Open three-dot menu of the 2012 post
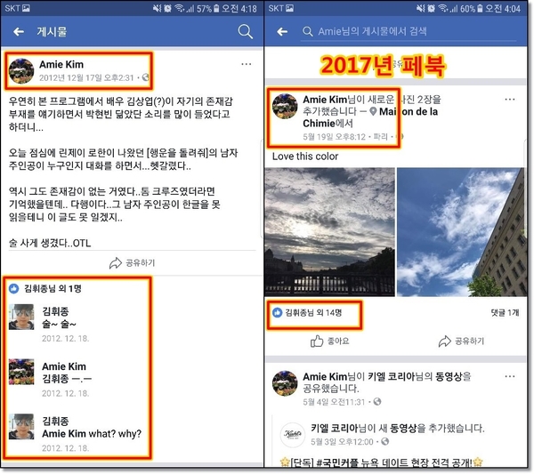The width and height of the screenshot is (534, 474). [x=246, y=64]
